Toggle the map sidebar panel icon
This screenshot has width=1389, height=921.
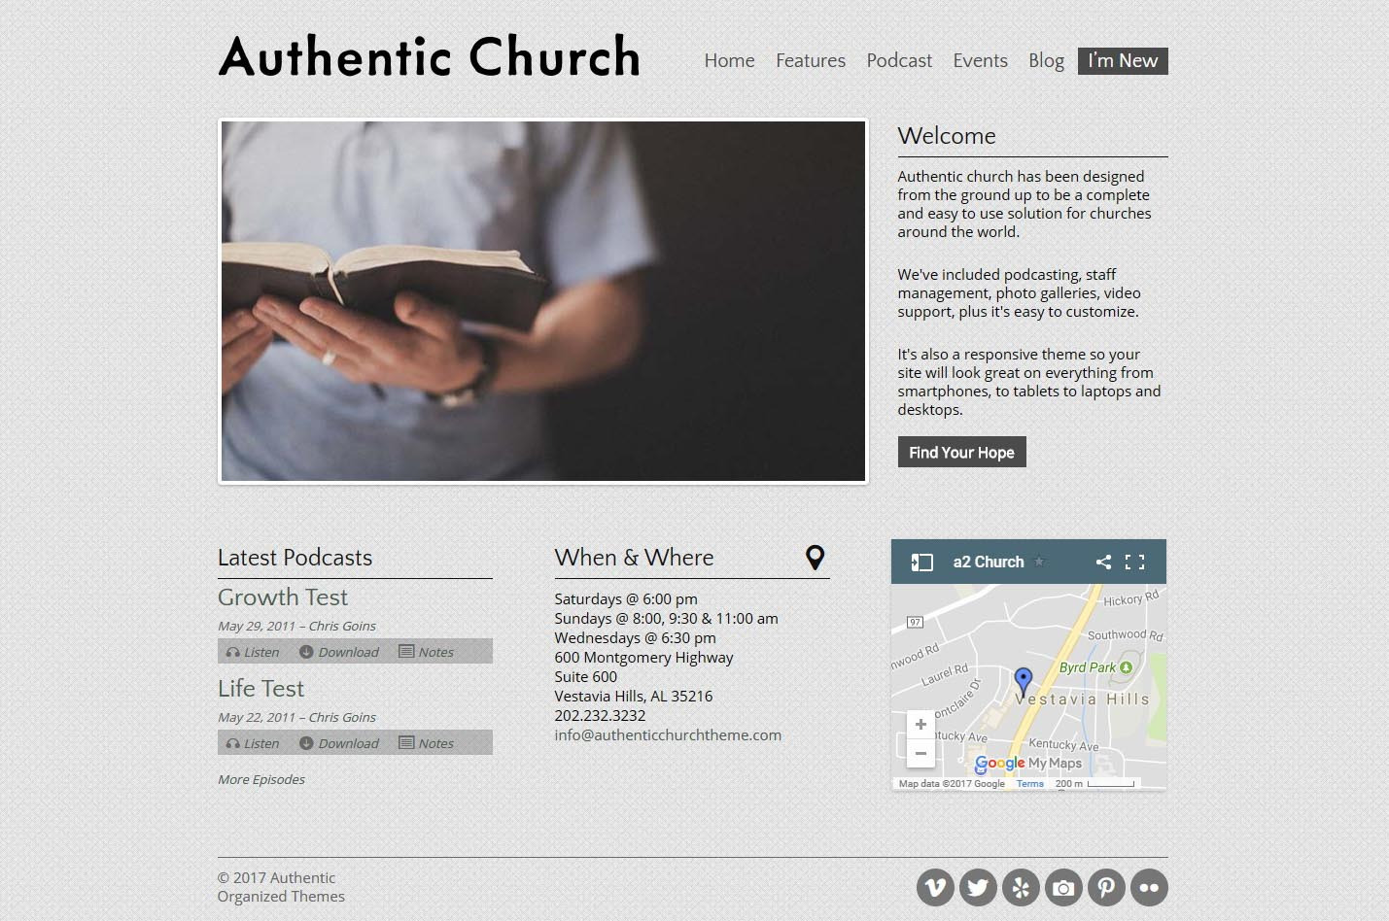click(921, 562)
